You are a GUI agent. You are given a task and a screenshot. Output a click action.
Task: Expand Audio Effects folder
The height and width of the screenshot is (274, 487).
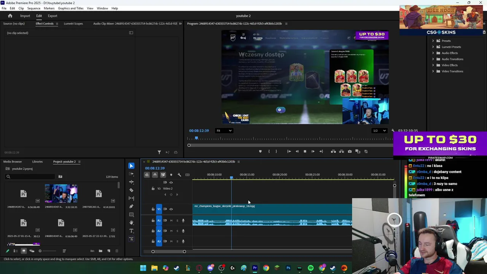(433, 53)
